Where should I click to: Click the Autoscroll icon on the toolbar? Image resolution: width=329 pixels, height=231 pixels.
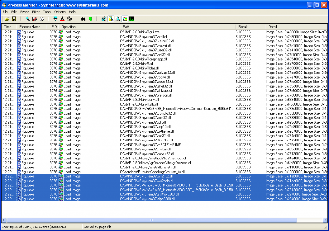[42, 19]
